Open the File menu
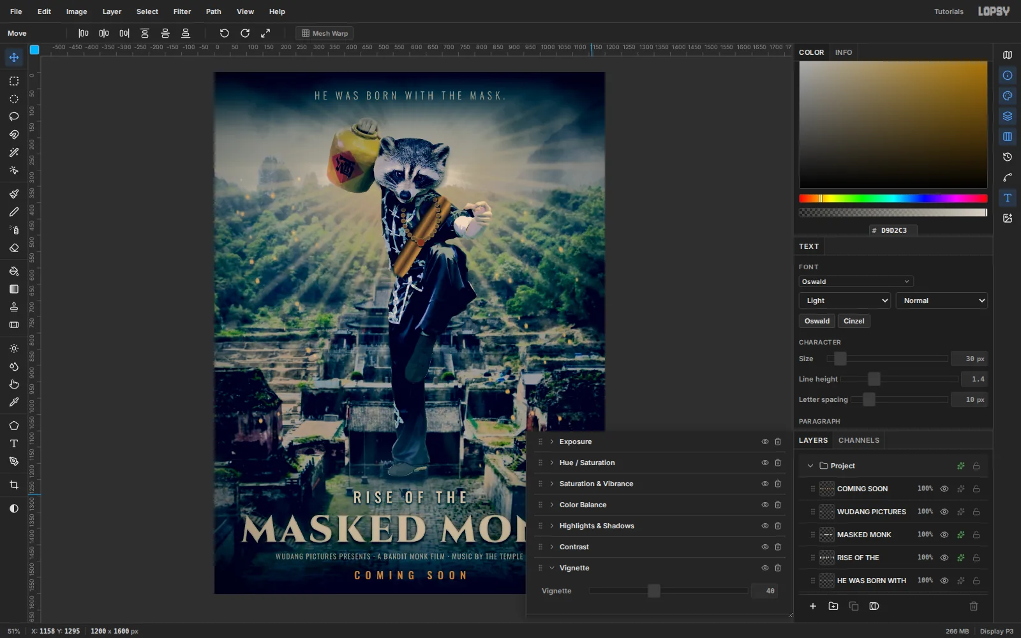 pos(16,11)
